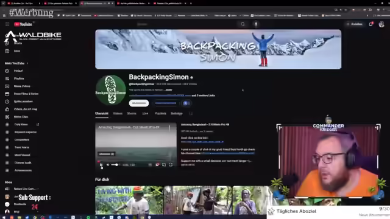Expand Mein YouTube chevron

pos(27,63)
